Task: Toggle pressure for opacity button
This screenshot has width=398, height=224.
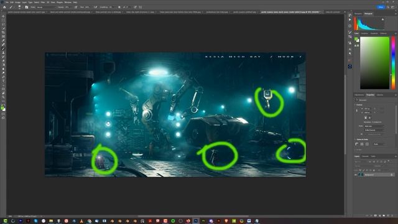Action: point(76,7)
